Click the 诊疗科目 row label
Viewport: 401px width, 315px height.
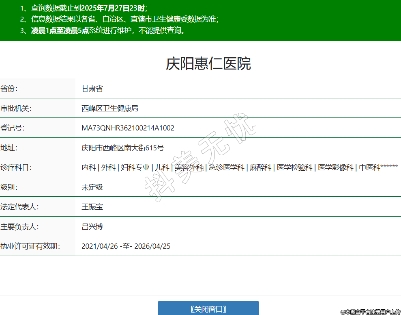click(16, 167)
